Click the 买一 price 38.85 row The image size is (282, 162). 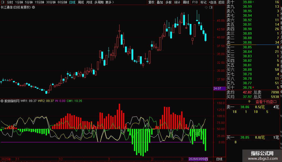(x=253, y=47)
